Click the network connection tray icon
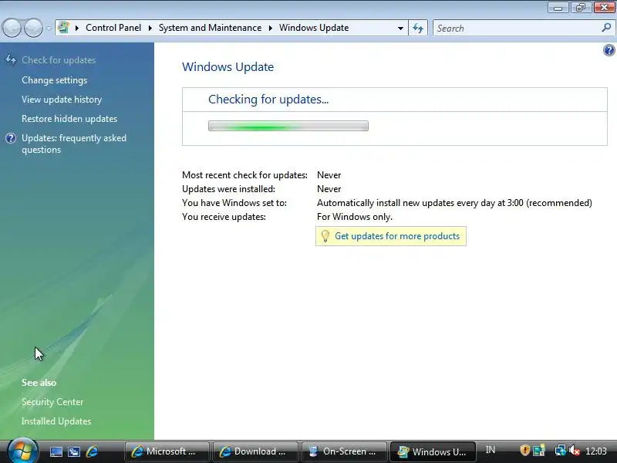This screenshot has width=617, height=463. pos(560,451)
